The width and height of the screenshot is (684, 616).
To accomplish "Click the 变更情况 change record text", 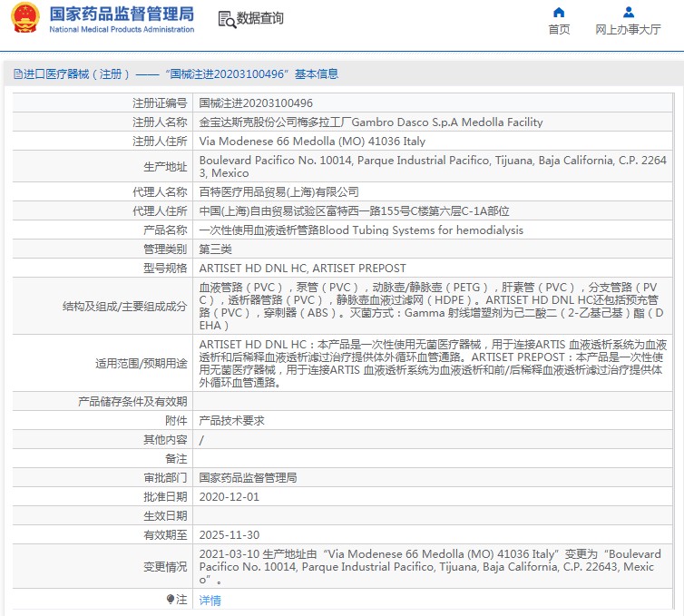I will pyautogui.click(x=430, y=567).
